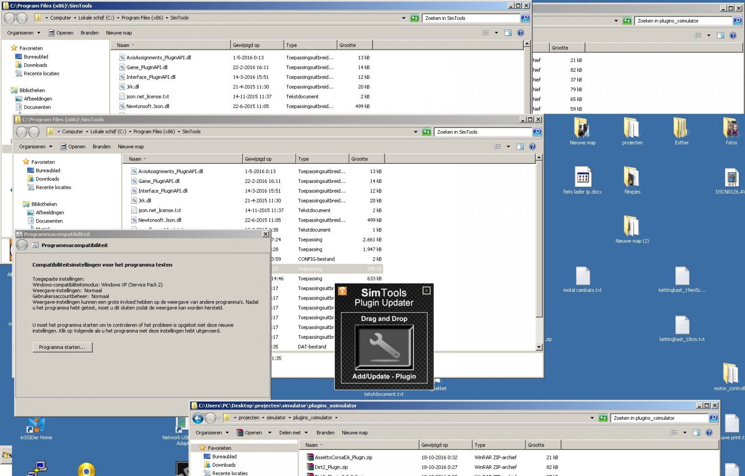This screenshot has height=476, width=745.
Task: Open view options dropdown in middle SimTools window
Action: point(508,147)
